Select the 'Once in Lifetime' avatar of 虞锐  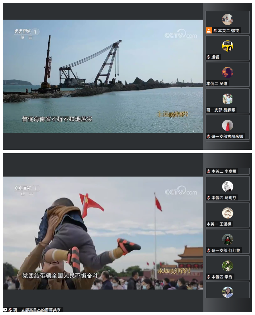[x=227, y=46]
